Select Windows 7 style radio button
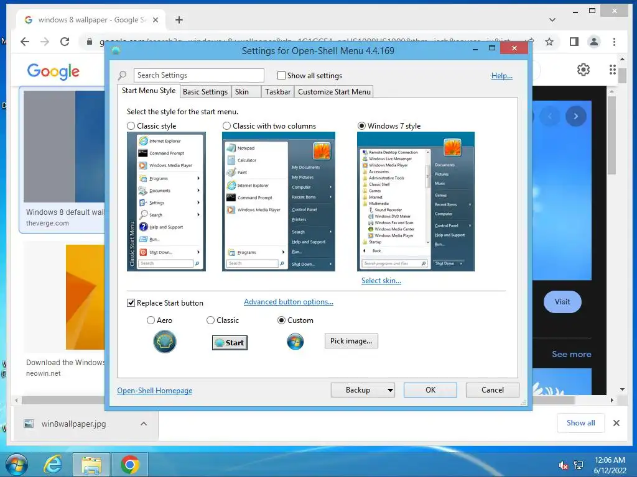Viewport: 637px width, 477px height. coord(361,126)
